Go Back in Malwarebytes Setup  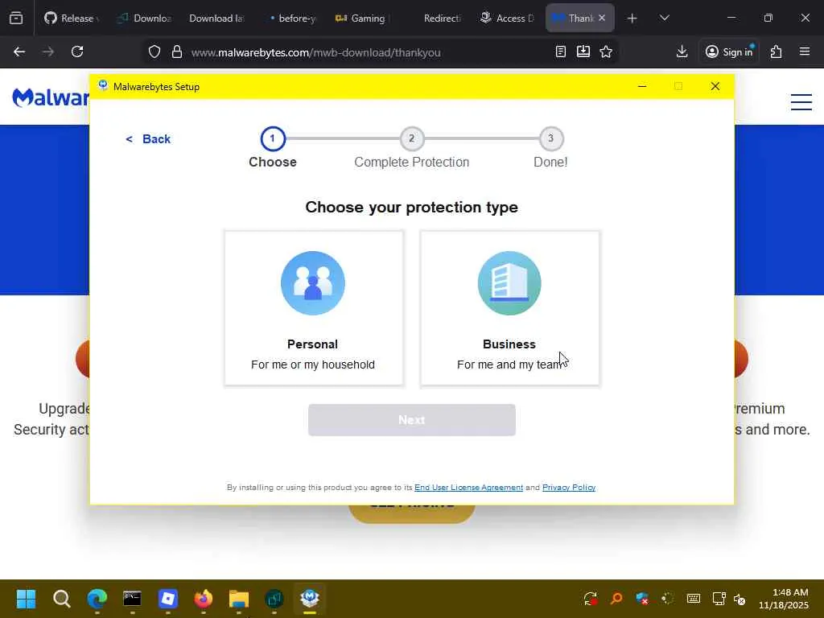click(x=148, y=138)
